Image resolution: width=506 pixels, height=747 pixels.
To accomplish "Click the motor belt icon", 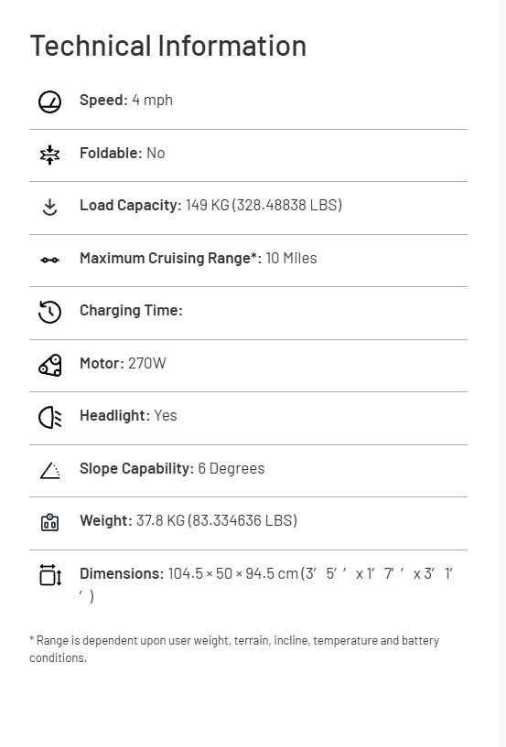I will pos(49,366).
